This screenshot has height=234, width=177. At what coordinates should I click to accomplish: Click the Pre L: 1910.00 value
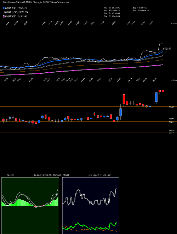(112, 13)
